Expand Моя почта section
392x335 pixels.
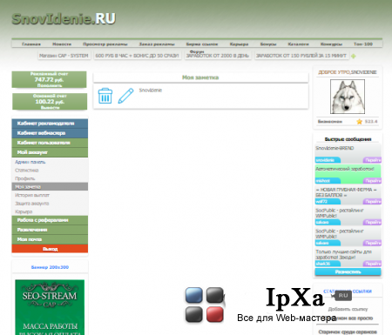(50, 239)
